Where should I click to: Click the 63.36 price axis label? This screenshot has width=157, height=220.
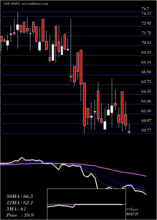pyautogui.click(x=146, y=101)
